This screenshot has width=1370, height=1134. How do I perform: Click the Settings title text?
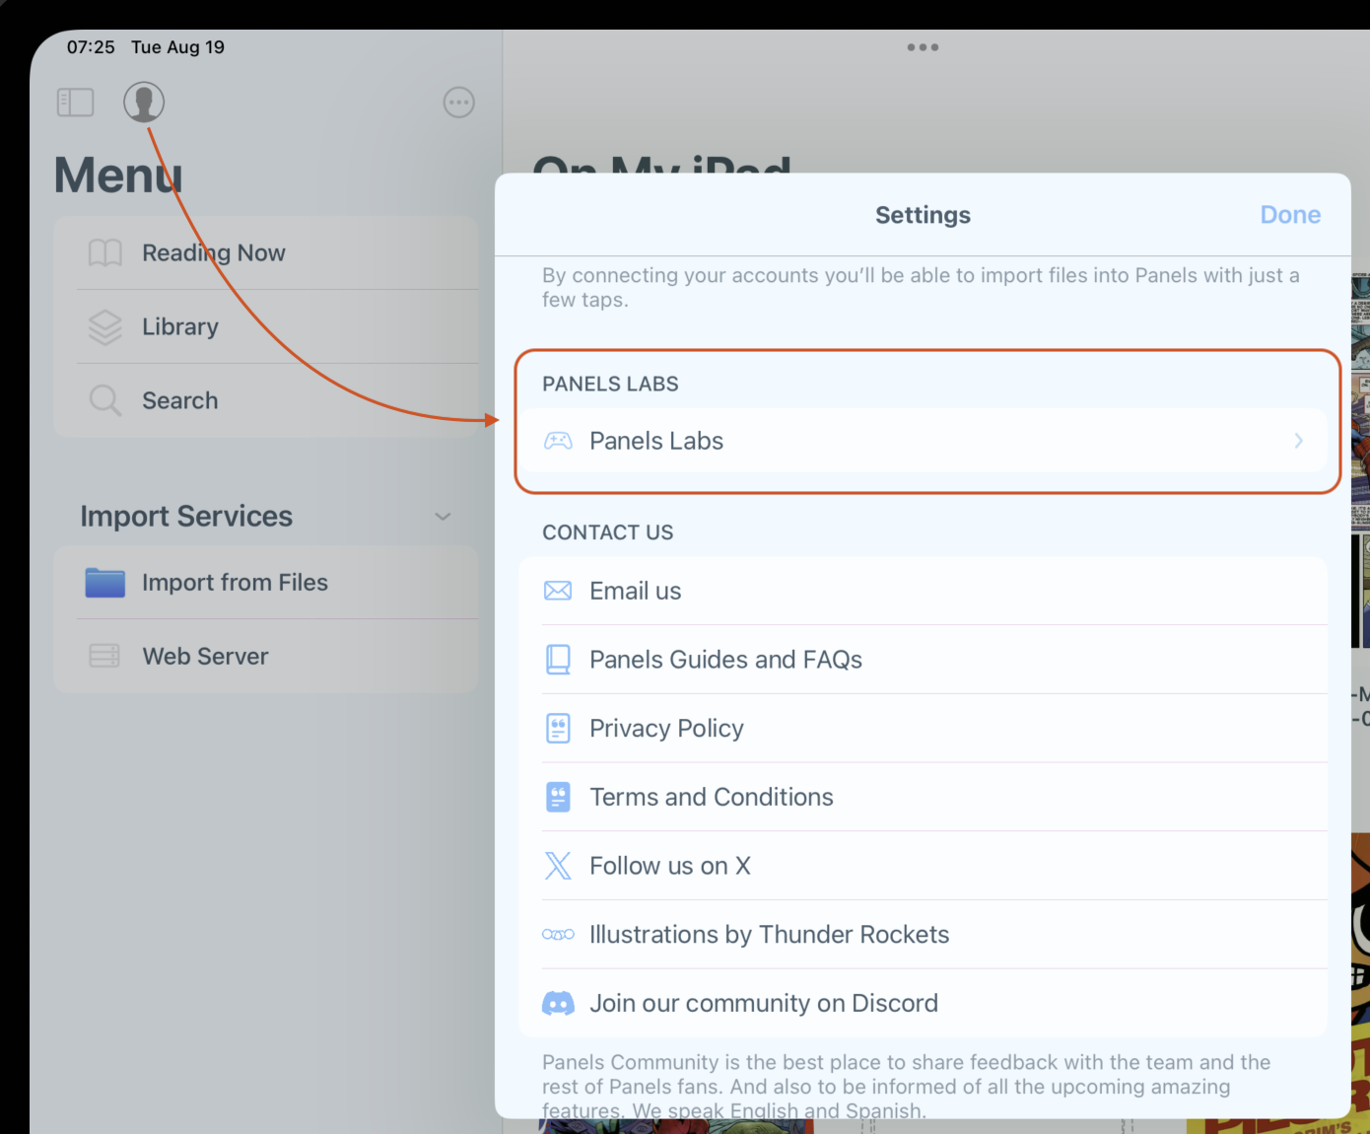coord(923,215)
